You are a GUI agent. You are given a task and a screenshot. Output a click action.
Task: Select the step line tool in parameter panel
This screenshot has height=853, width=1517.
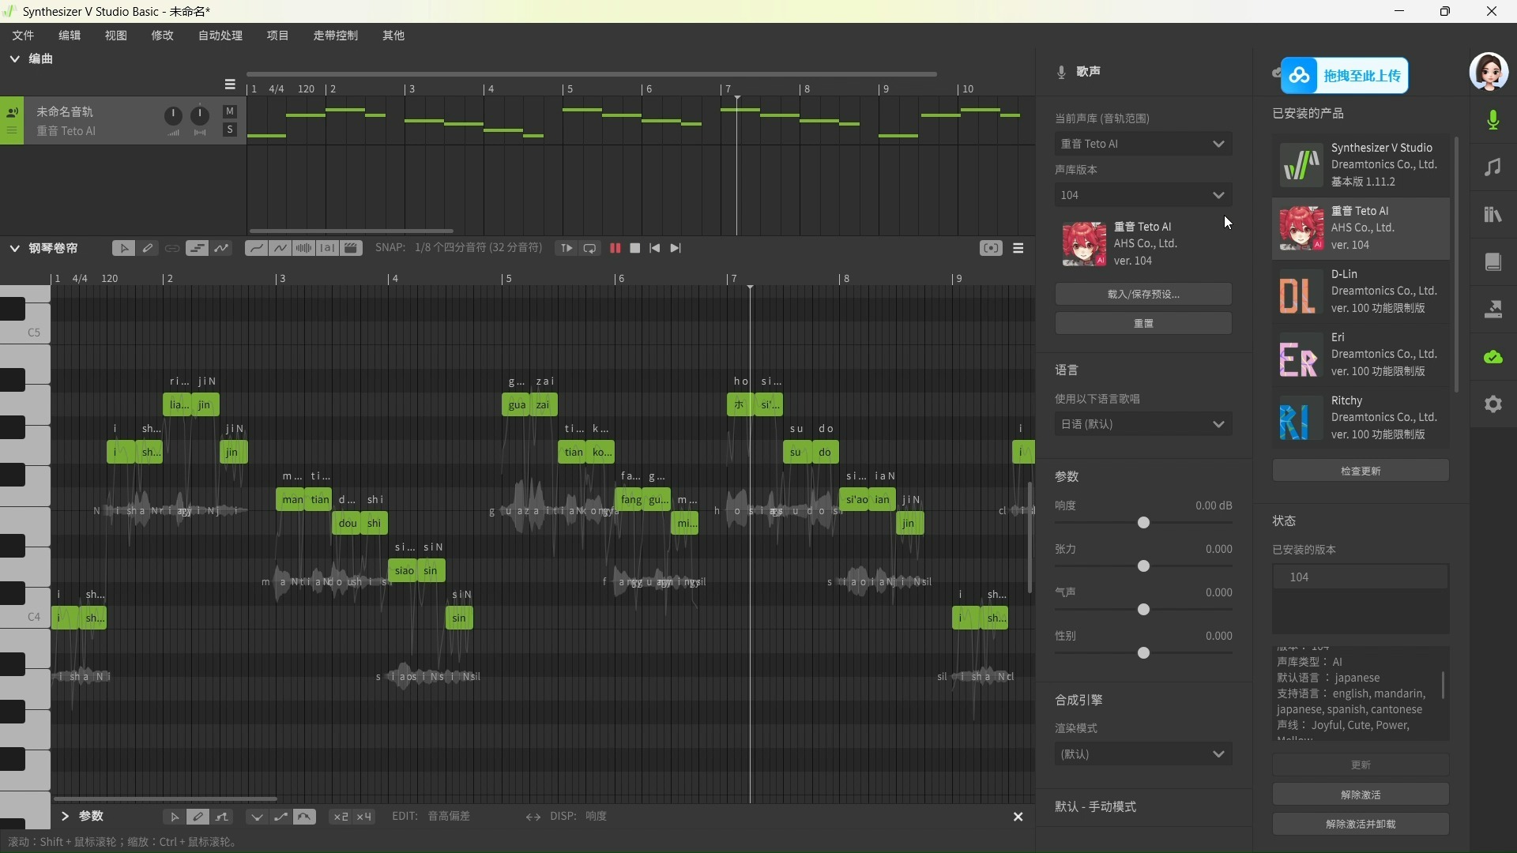point(222,817)
